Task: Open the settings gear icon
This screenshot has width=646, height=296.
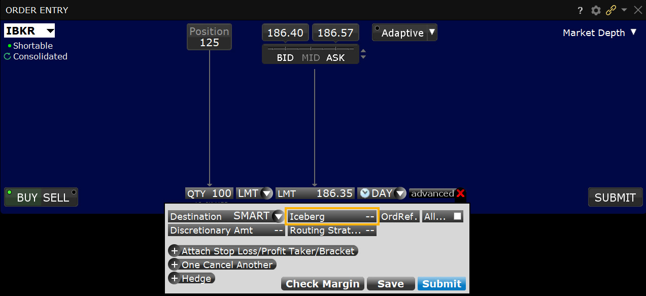Action: click(x=596, y=11)
